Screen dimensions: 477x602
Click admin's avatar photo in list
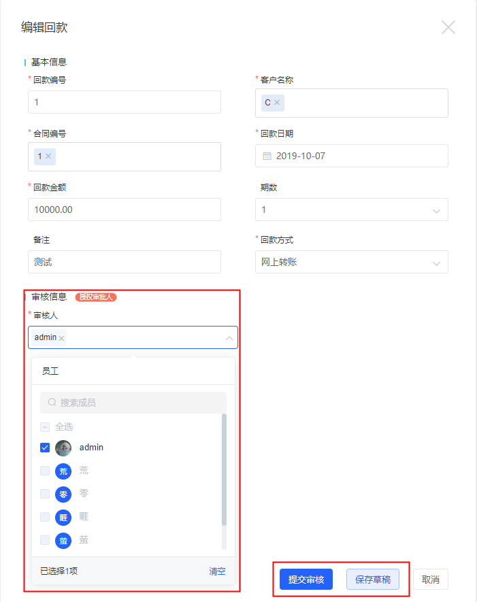pyautogui.click(x=63, y=448)
